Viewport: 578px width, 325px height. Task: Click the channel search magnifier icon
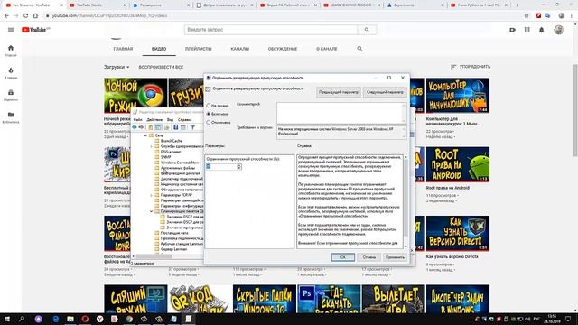(359, 49)
